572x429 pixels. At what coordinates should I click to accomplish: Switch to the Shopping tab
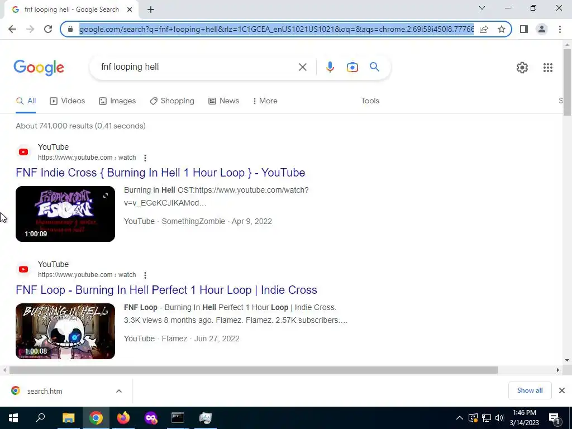[x=172, y=101]
